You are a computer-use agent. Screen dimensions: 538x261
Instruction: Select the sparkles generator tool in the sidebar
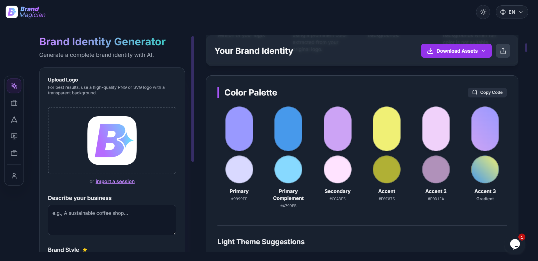14,86
